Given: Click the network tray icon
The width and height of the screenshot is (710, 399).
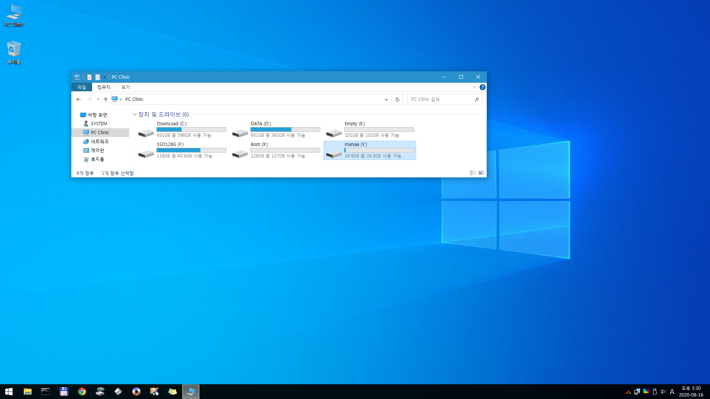Looking at the screenshot, I should 637,392.
